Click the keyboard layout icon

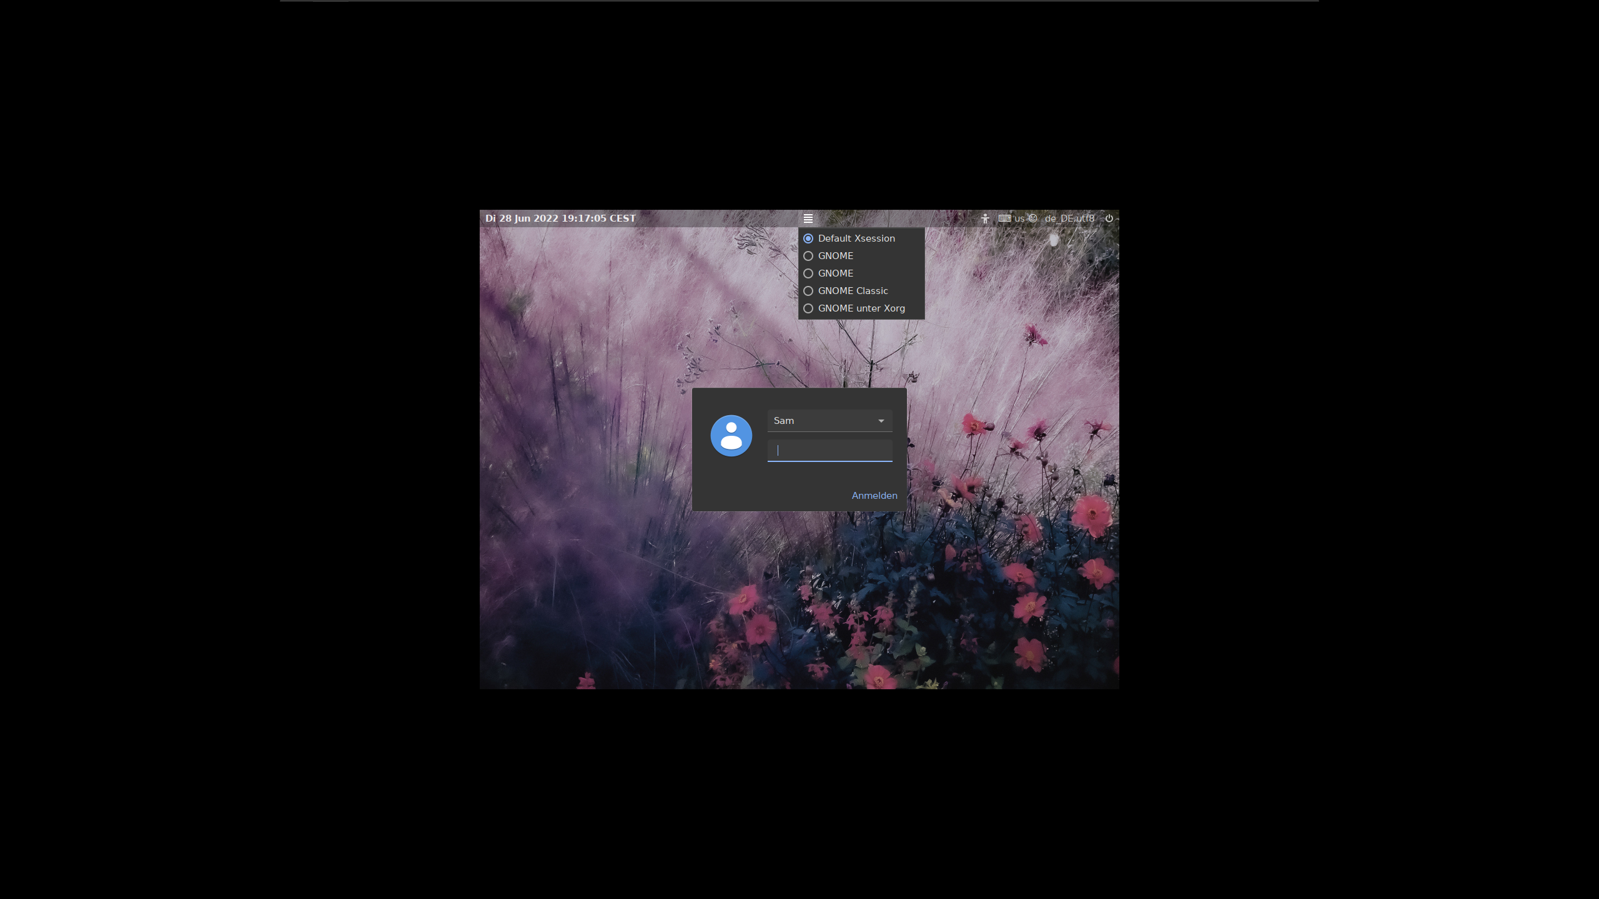tap(1004, 219)
